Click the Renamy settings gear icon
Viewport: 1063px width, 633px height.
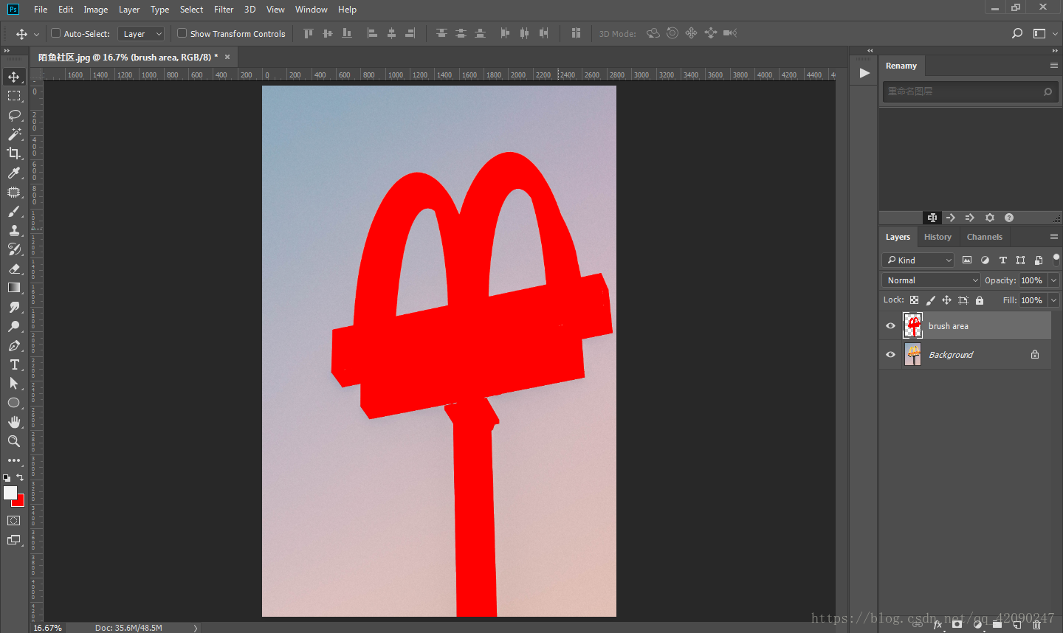(x=990, y=218)
